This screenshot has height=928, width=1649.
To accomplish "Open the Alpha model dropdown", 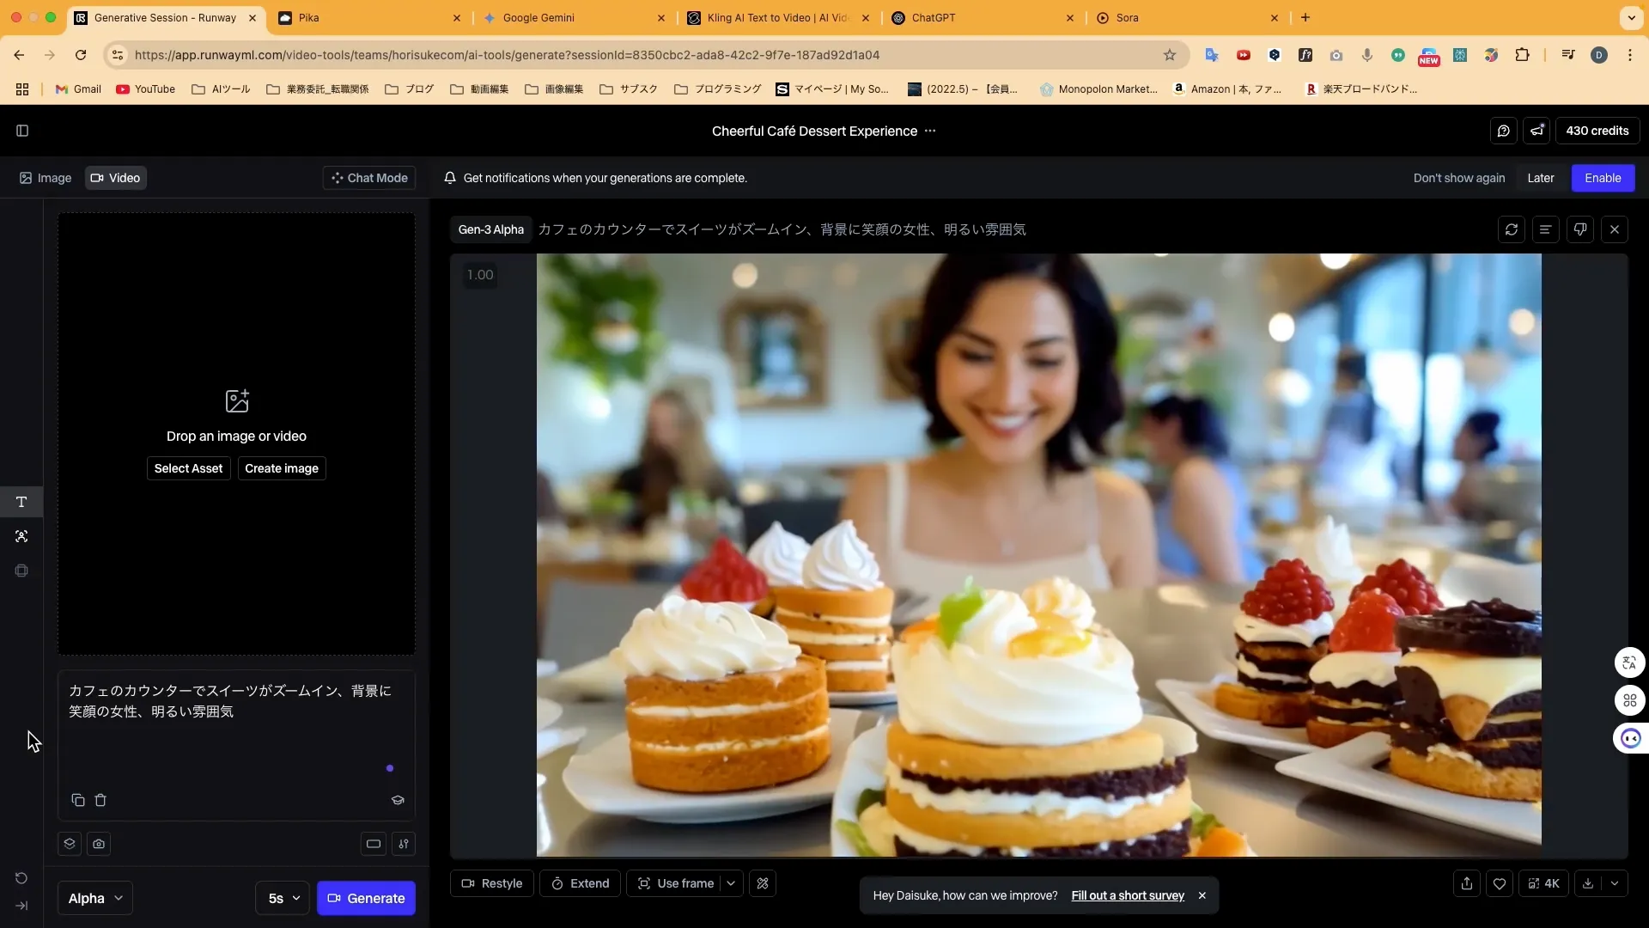I will [x=95, y=898].
